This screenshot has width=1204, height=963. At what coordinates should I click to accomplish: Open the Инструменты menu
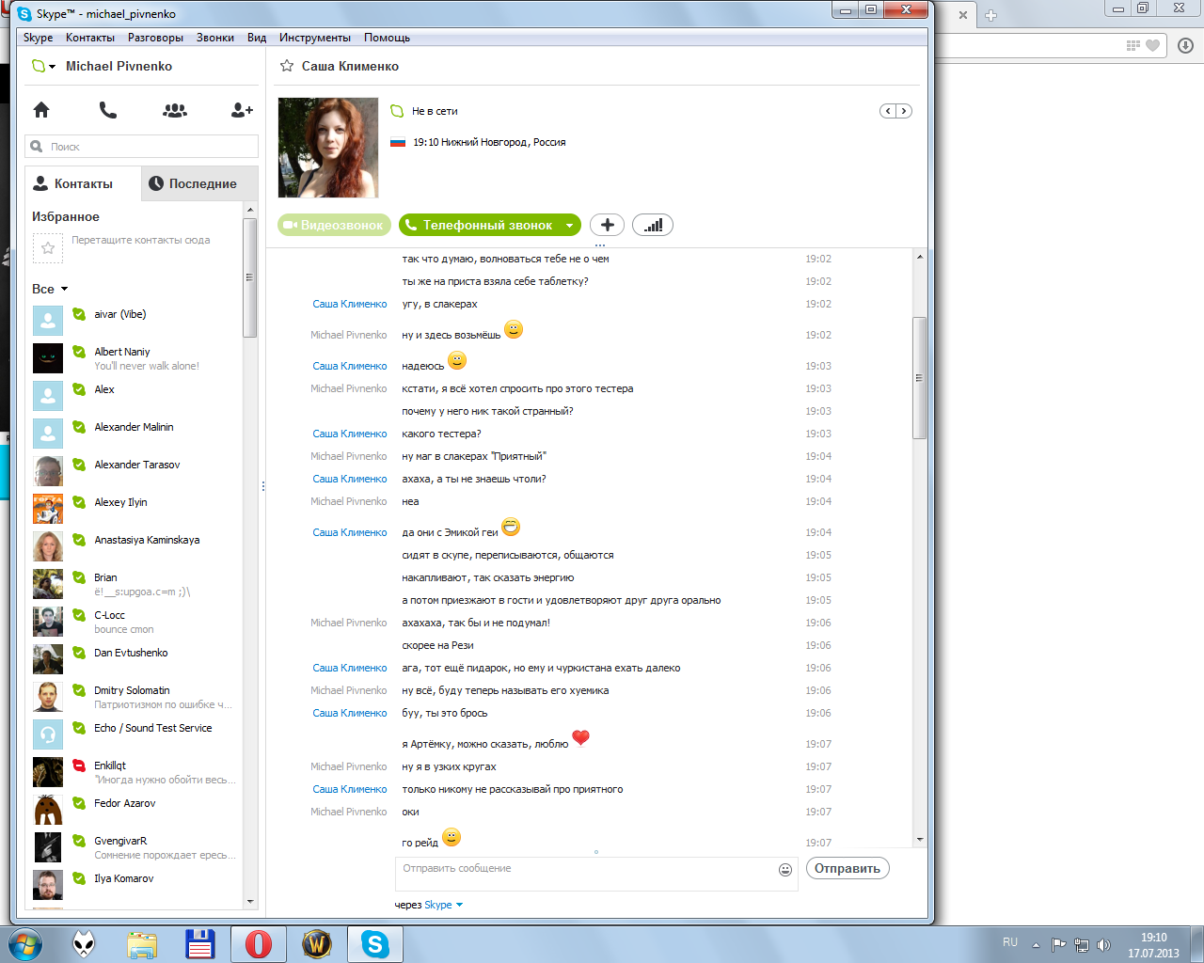[314, 38]
